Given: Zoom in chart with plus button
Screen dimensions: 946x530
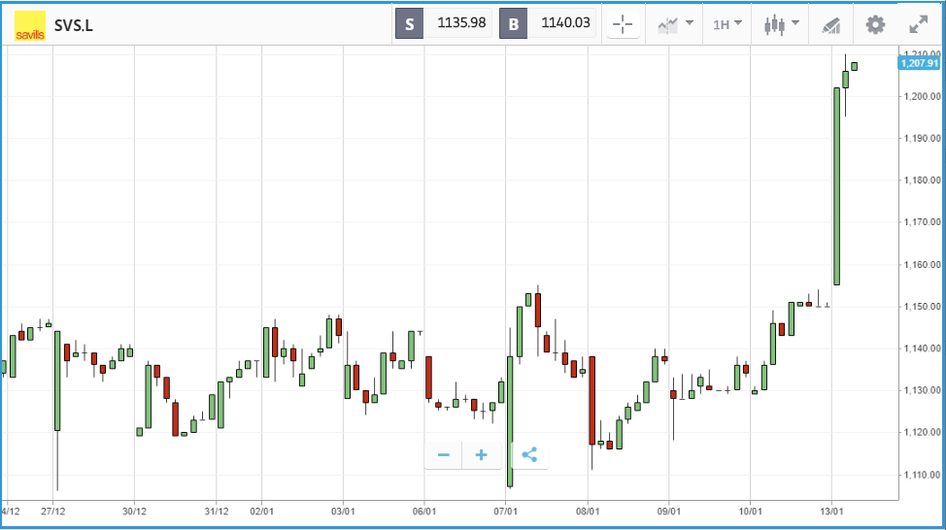Looking at the screenshot, I should tap(482, 455).
